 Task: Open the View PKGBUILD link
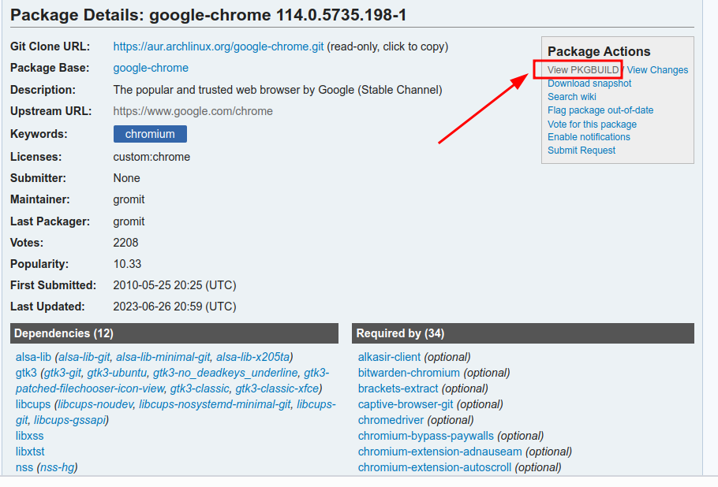click(x=583, y=70)
